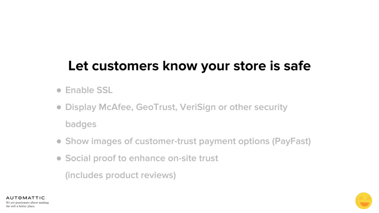Click the bullet dot before 'Enable SSL'
Screen dimensions: 379x213
click(x=59, y=90)
